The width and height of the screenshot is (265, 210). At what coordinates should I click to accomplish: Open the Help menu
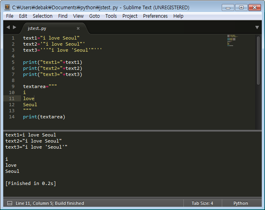click(178, 16)
